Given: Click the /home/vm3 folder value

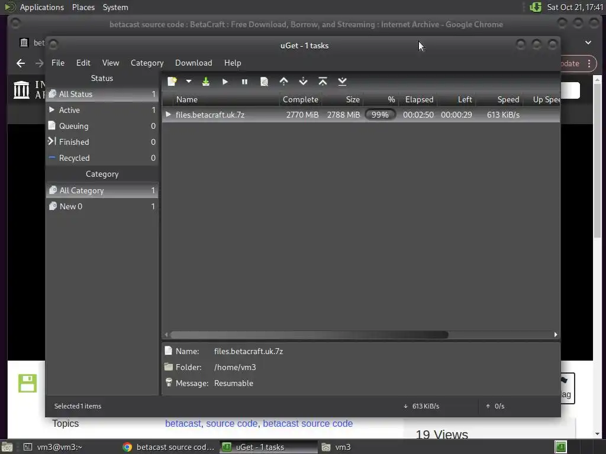Looking at the screenshot, I should point(235,368).
